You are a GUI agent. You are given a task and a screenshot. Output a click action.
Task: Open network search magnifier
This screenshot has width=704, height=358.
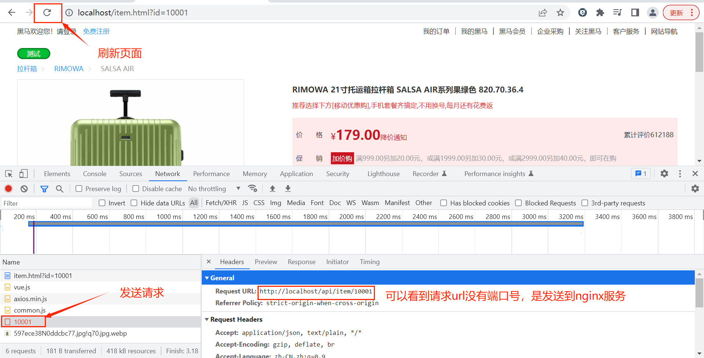coord(59,189)
